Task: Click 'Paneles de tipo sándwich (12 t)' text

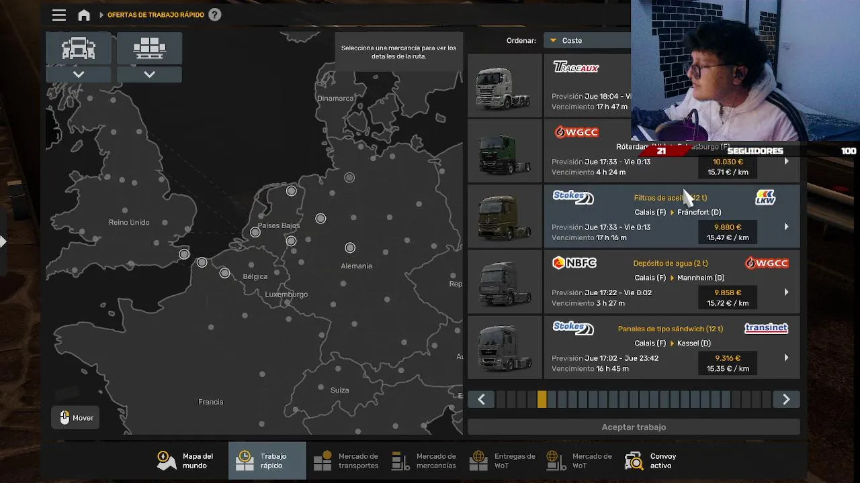Action: coord(671,329)
